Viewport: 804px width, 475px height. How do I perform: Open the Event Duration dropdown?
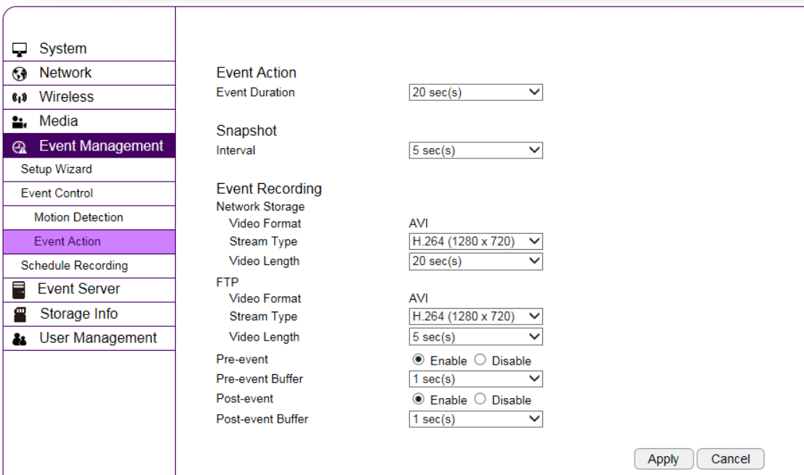click(476, 93)
